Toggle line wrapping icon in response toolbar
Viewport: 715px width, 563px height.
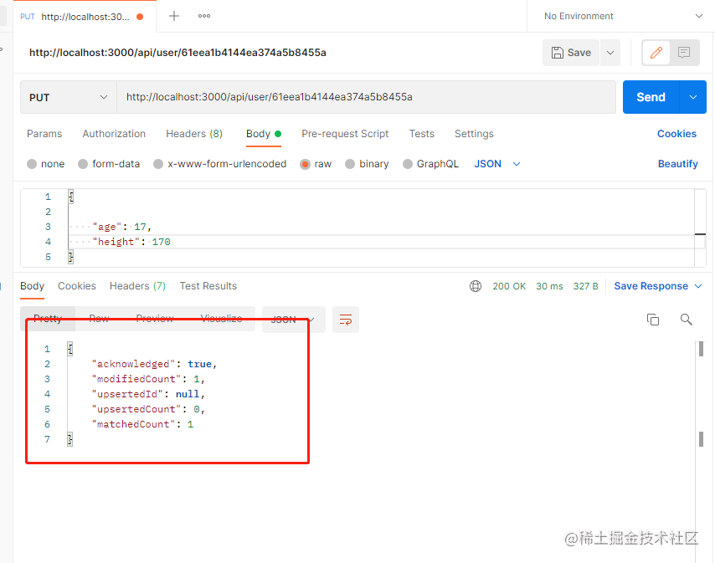coord(346,320)
